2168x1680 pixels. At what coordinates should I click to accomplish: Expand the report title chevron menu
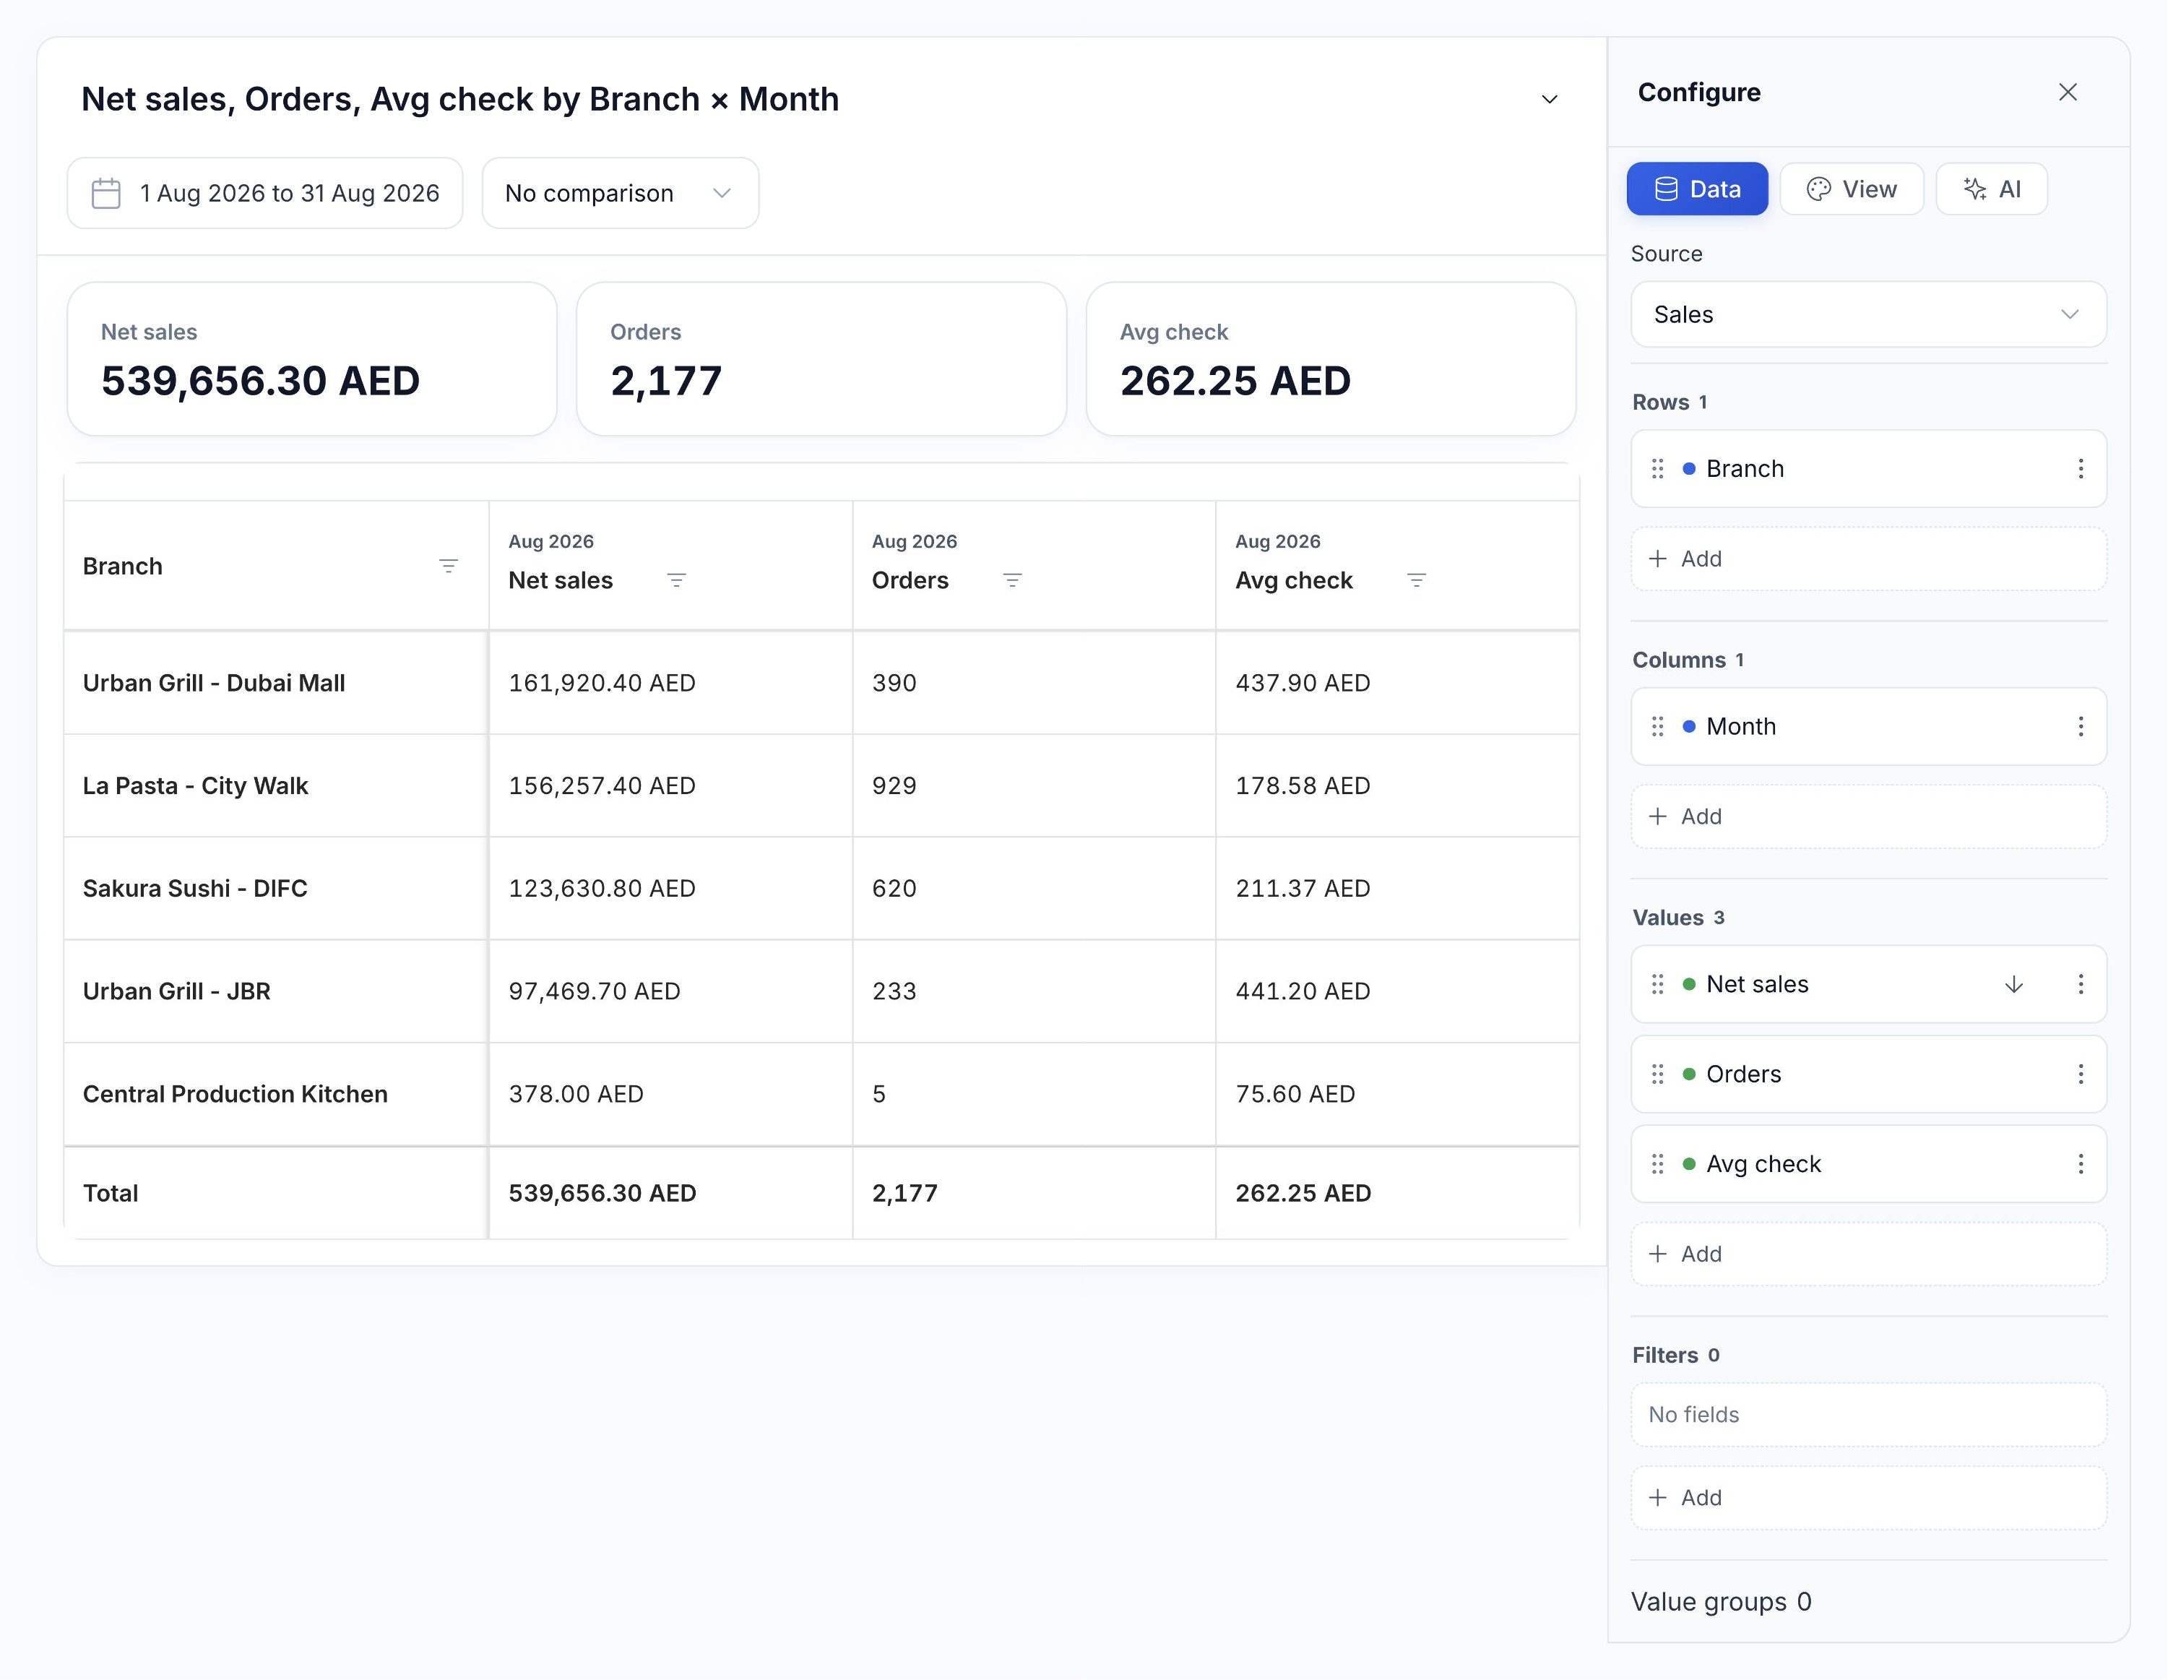tap(1550, 99)
